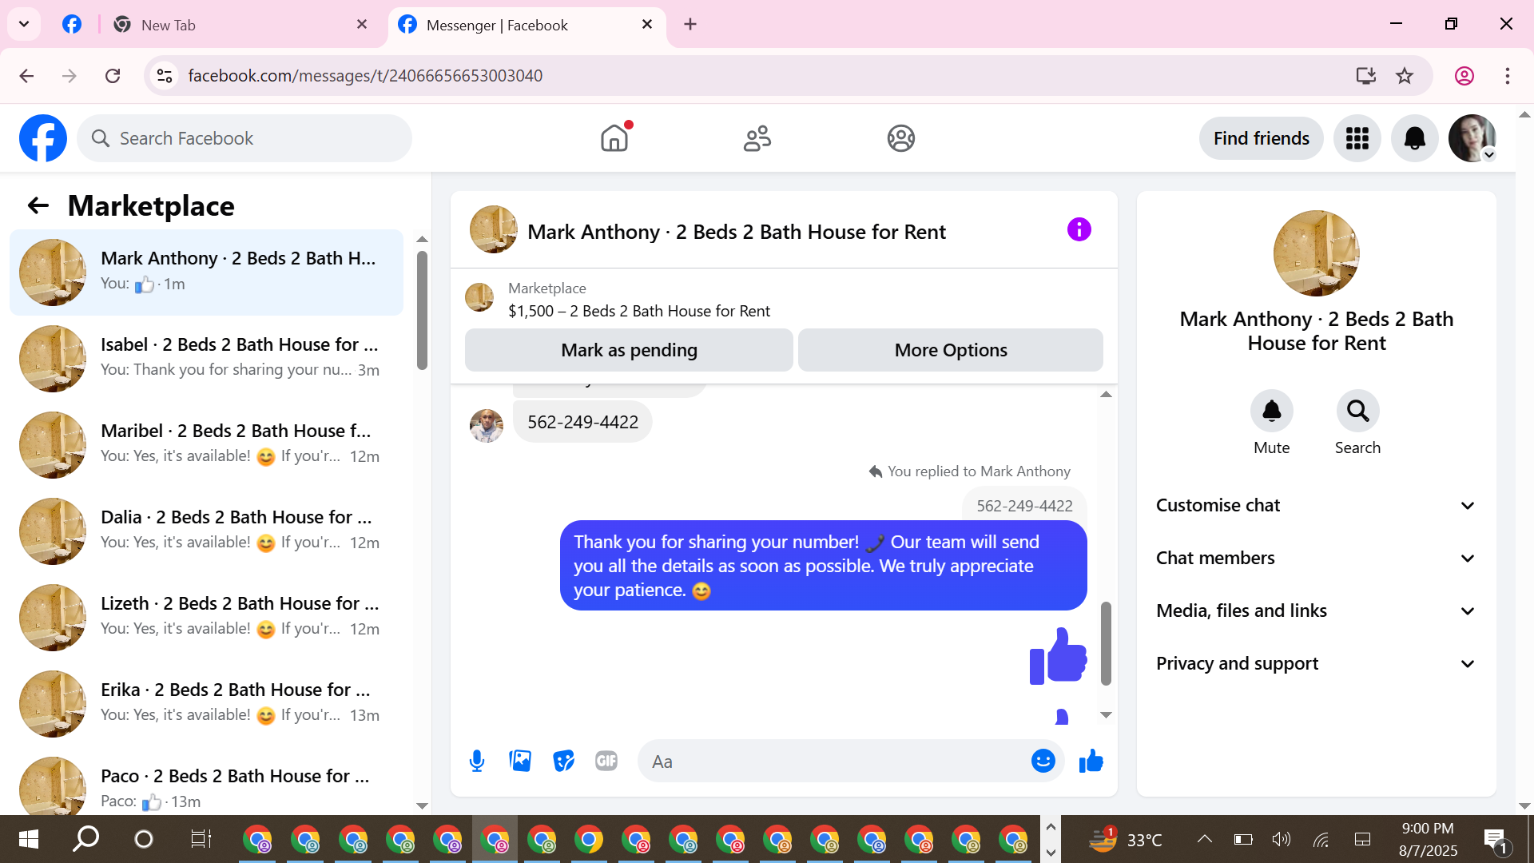Open Chrome three-dot menu
The width and height of the screenshot is (1534, 863).
click(1508, 76)
